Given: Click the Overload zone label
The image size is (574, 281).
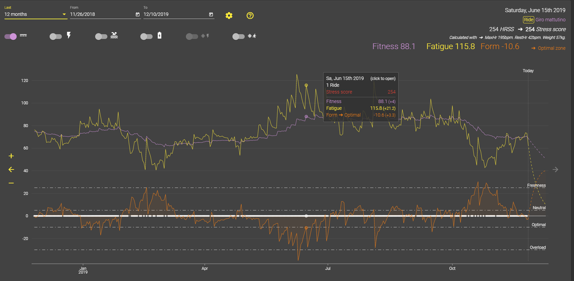Looking at the screenshot, I should [538, 247].
